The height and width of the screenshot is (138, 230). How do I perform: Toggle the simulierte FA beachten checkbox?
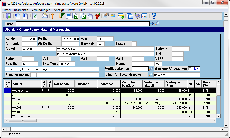(190, 69)
